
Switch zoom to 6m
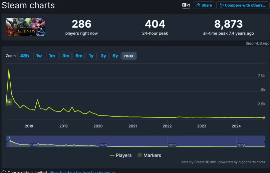pyautogui.click(x=79, y=56)
